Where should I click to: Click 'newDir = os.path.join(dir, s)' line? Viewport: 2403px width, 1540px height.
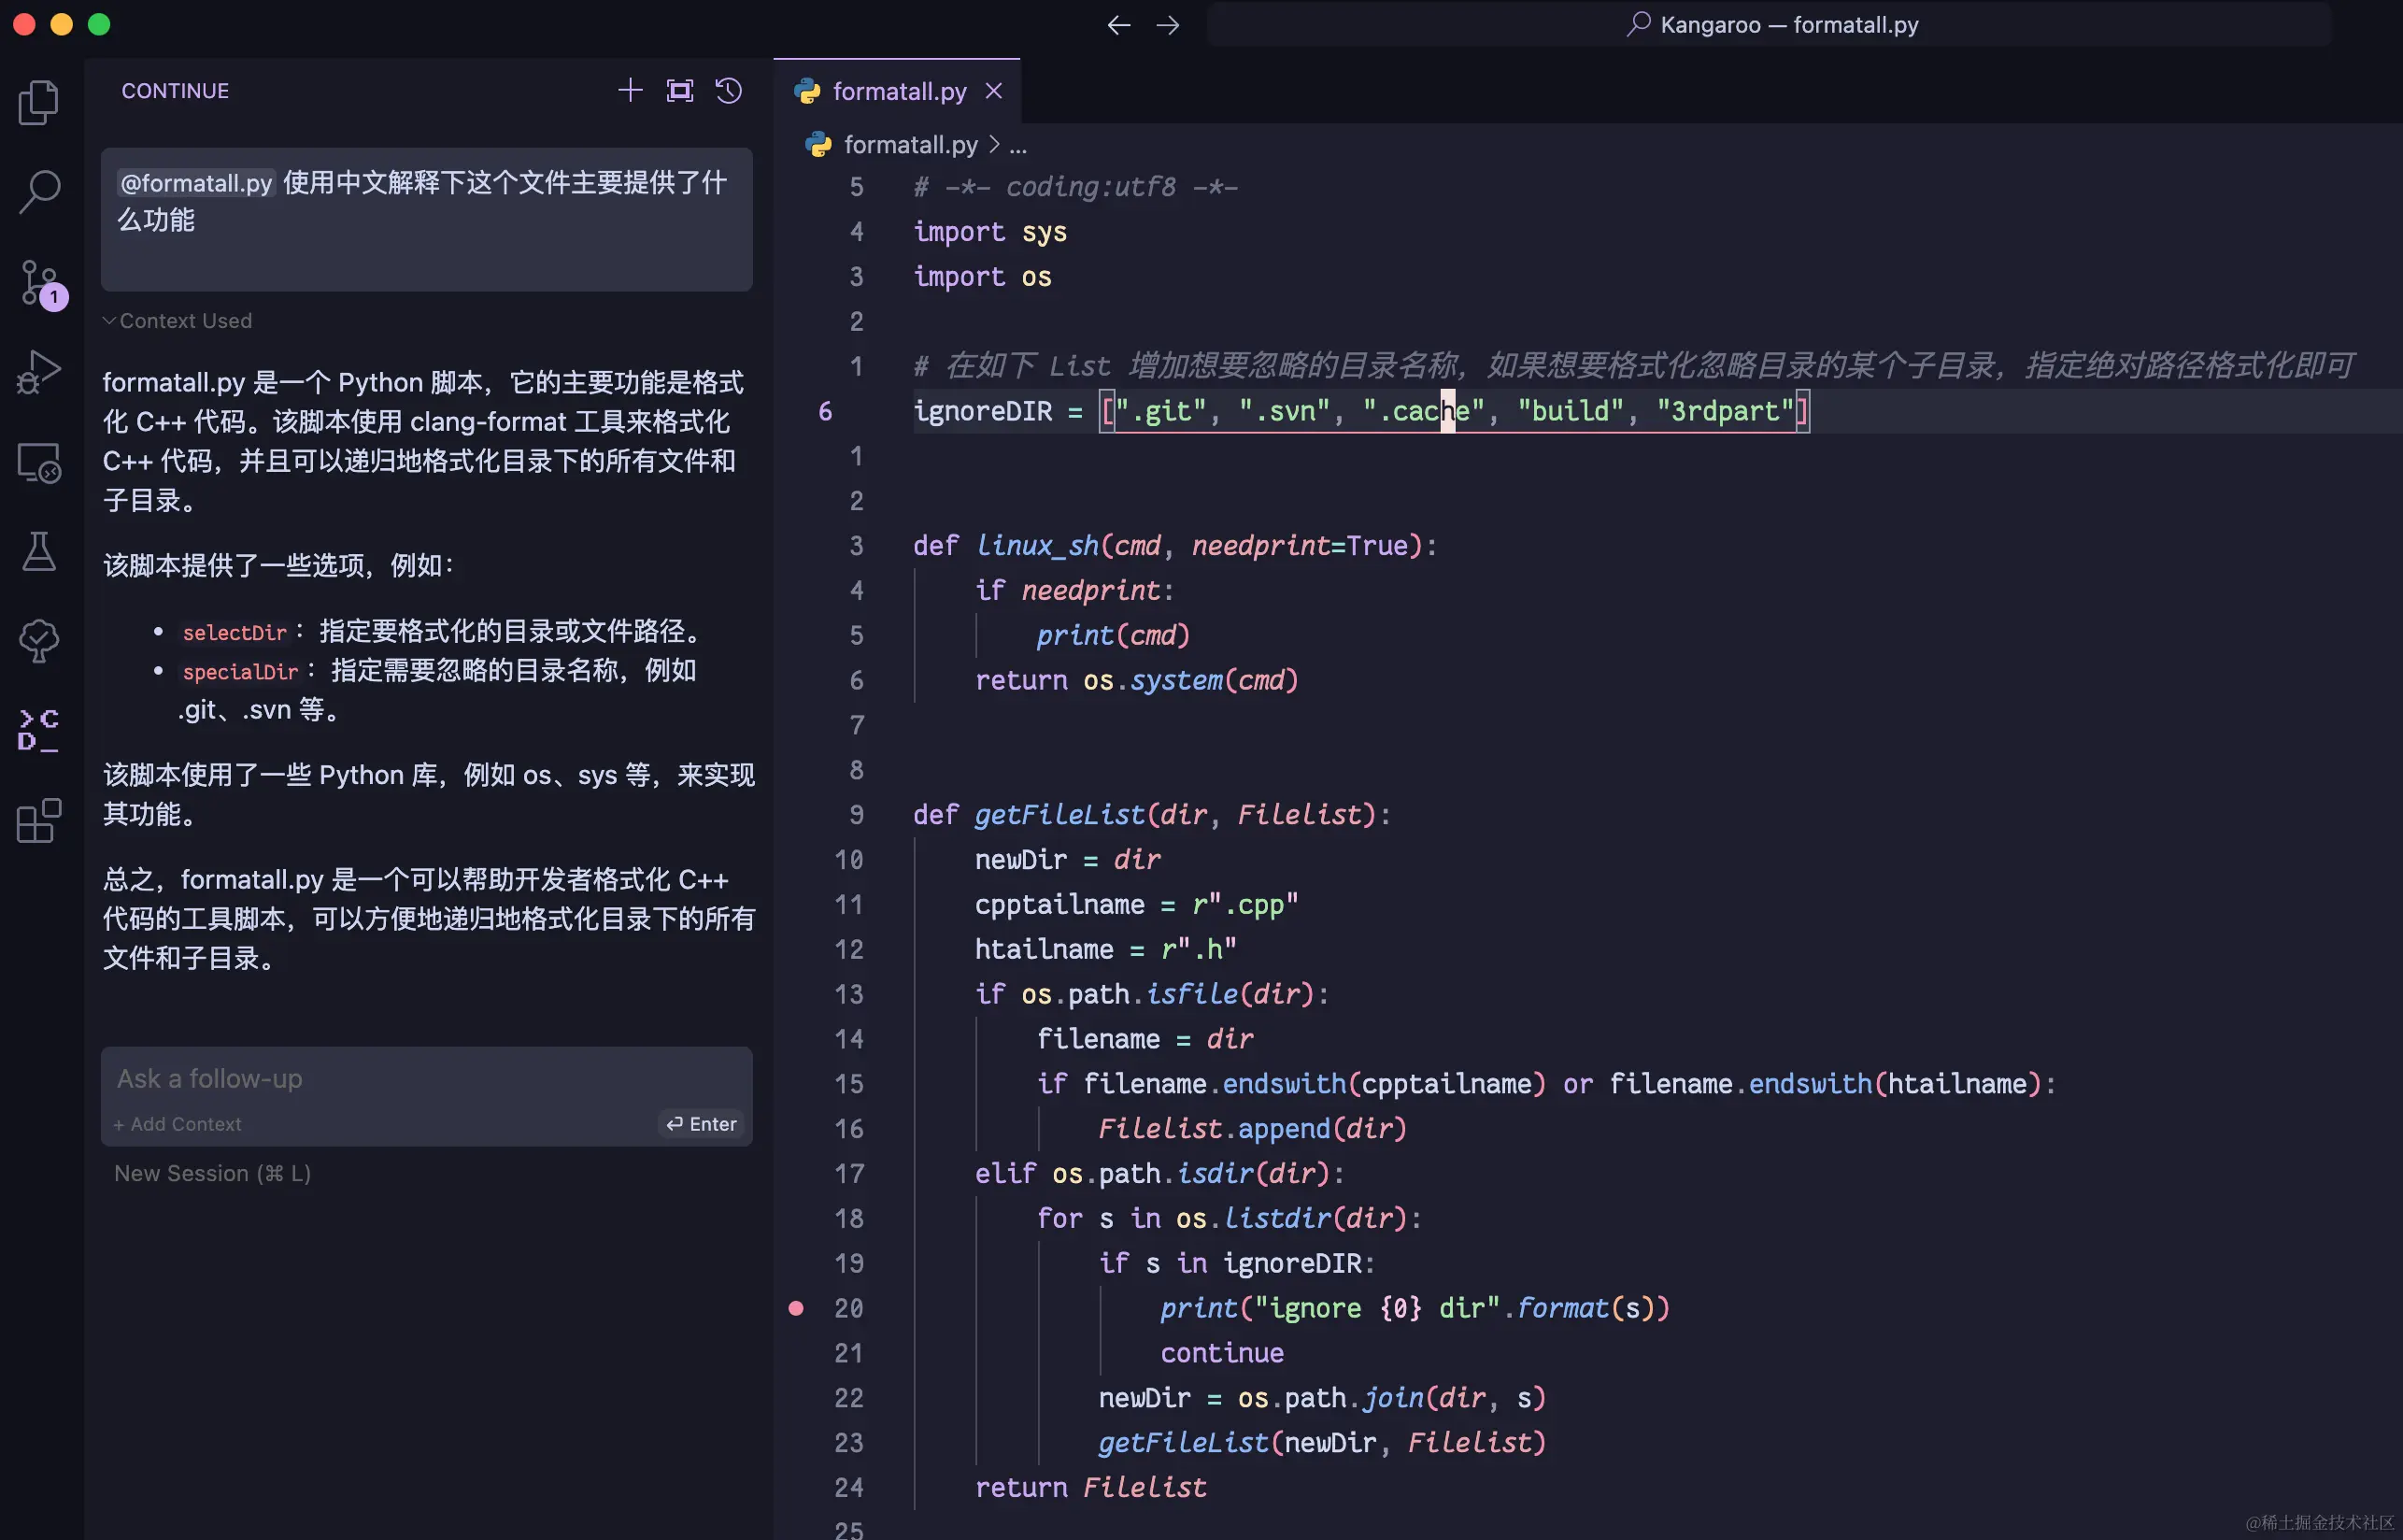1322,1397
